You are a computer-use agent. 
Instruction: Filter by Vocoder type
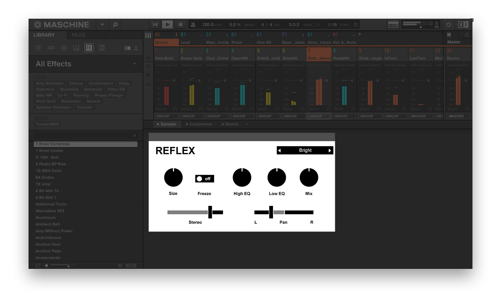tap(85, 107)
